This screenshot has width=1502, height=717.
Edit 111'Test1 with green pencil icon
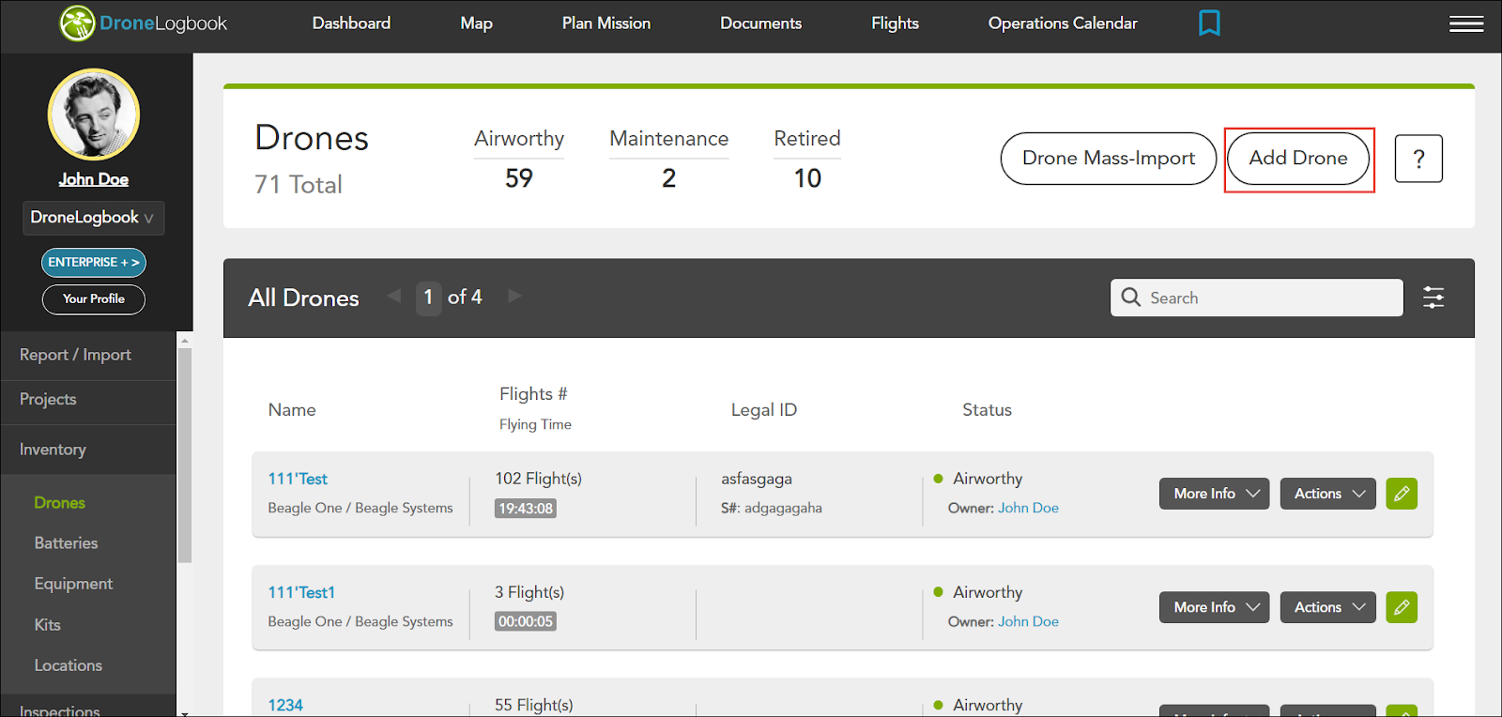(x=1402, y=607)
